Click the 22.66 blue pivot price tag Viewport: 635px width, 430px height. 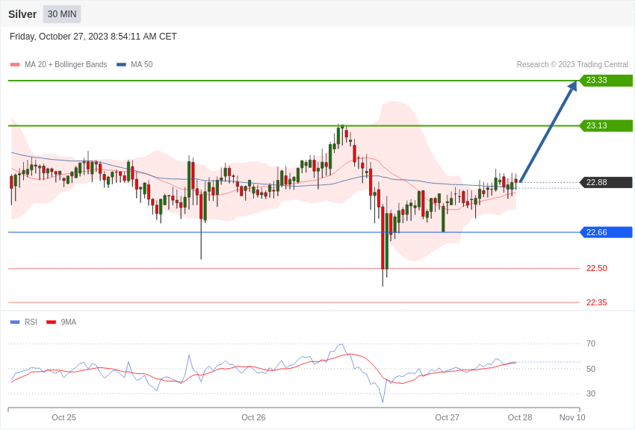pos(607,232)
